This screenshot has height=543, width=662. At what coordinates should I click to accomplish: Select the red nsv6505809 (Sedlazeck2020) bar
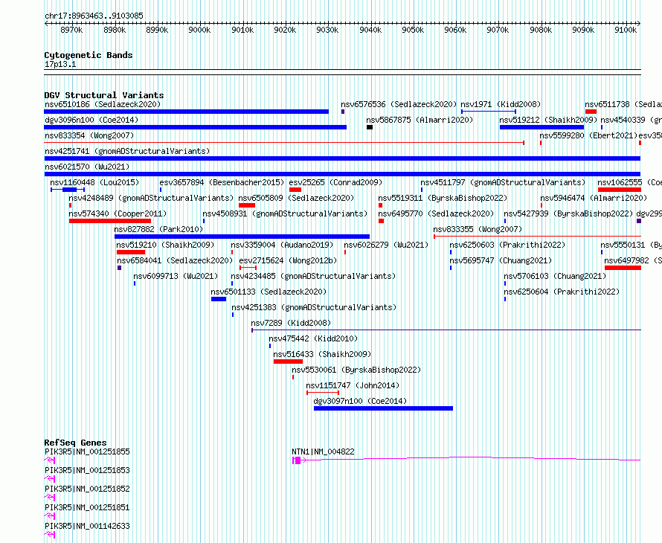pos(246,205)
